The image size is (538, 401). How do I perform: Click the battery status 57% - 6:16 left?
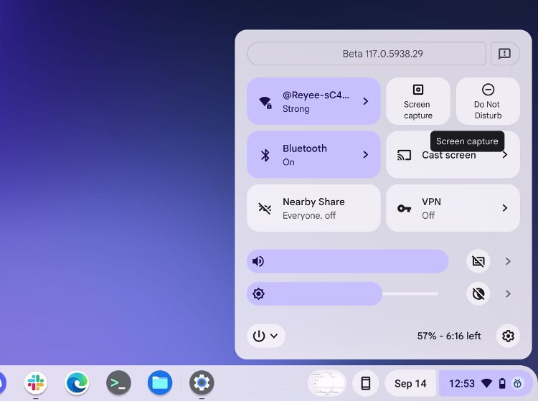(449, 336)
